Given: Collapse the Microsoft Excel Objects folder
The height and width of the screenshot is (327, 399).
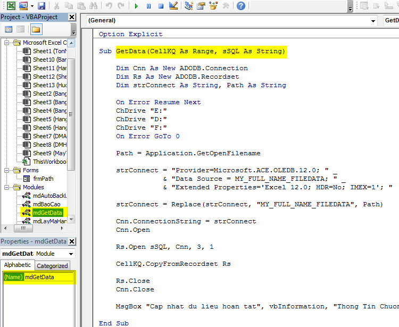Looking at the screenshot, I should point(7,43).
